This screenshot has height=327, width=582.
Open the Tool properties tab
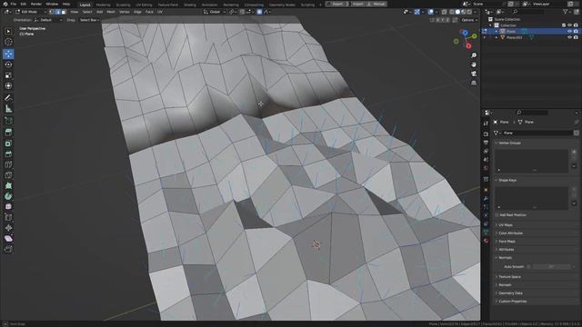486,124
